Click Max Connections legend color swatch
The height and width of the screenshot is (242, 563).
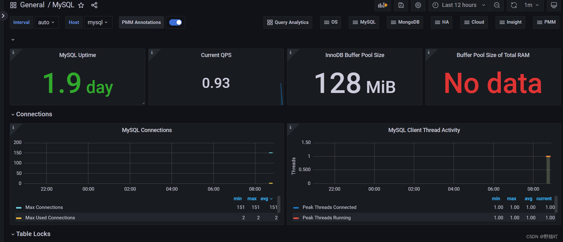(x=19, y=208)
